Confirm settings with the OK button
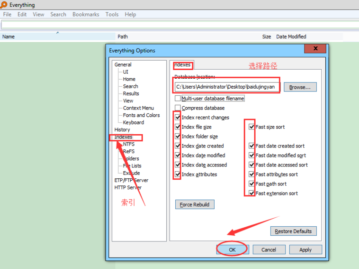This screenshot has height=269, width=359. pyautogui.click(x=232, y=250)
